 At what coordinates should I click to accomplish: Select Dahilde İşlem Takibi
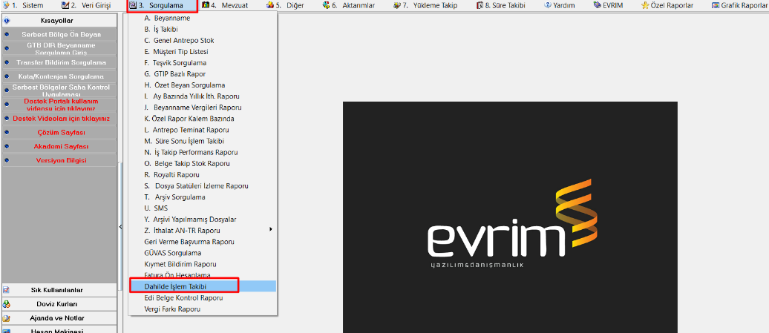[203, 286]
